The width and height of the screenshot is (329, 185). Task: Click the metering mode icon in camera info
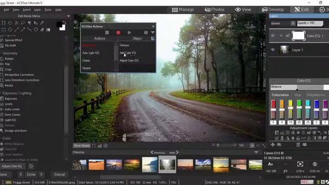click(300, 164)
